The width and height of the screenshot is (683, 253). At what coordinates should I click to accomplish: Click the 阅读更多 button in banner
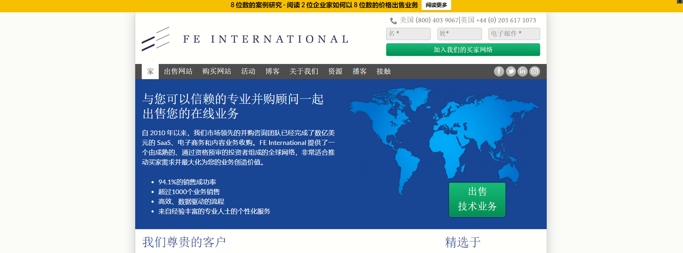(x=436, y=5)
